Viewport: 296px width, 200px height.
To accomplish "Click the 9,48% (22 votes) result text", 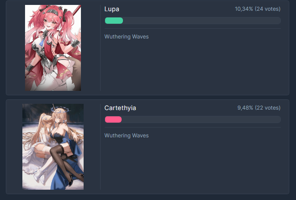I will coord(259,108).
